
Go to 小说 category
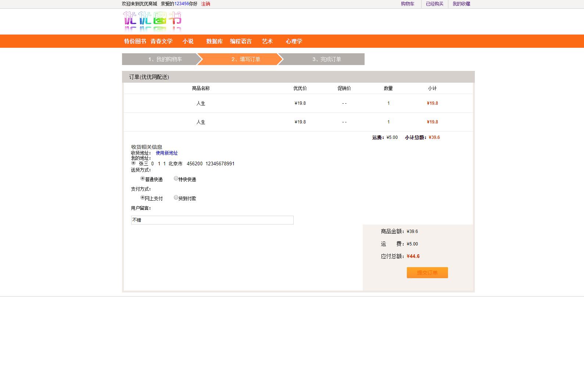coord(188,41)
